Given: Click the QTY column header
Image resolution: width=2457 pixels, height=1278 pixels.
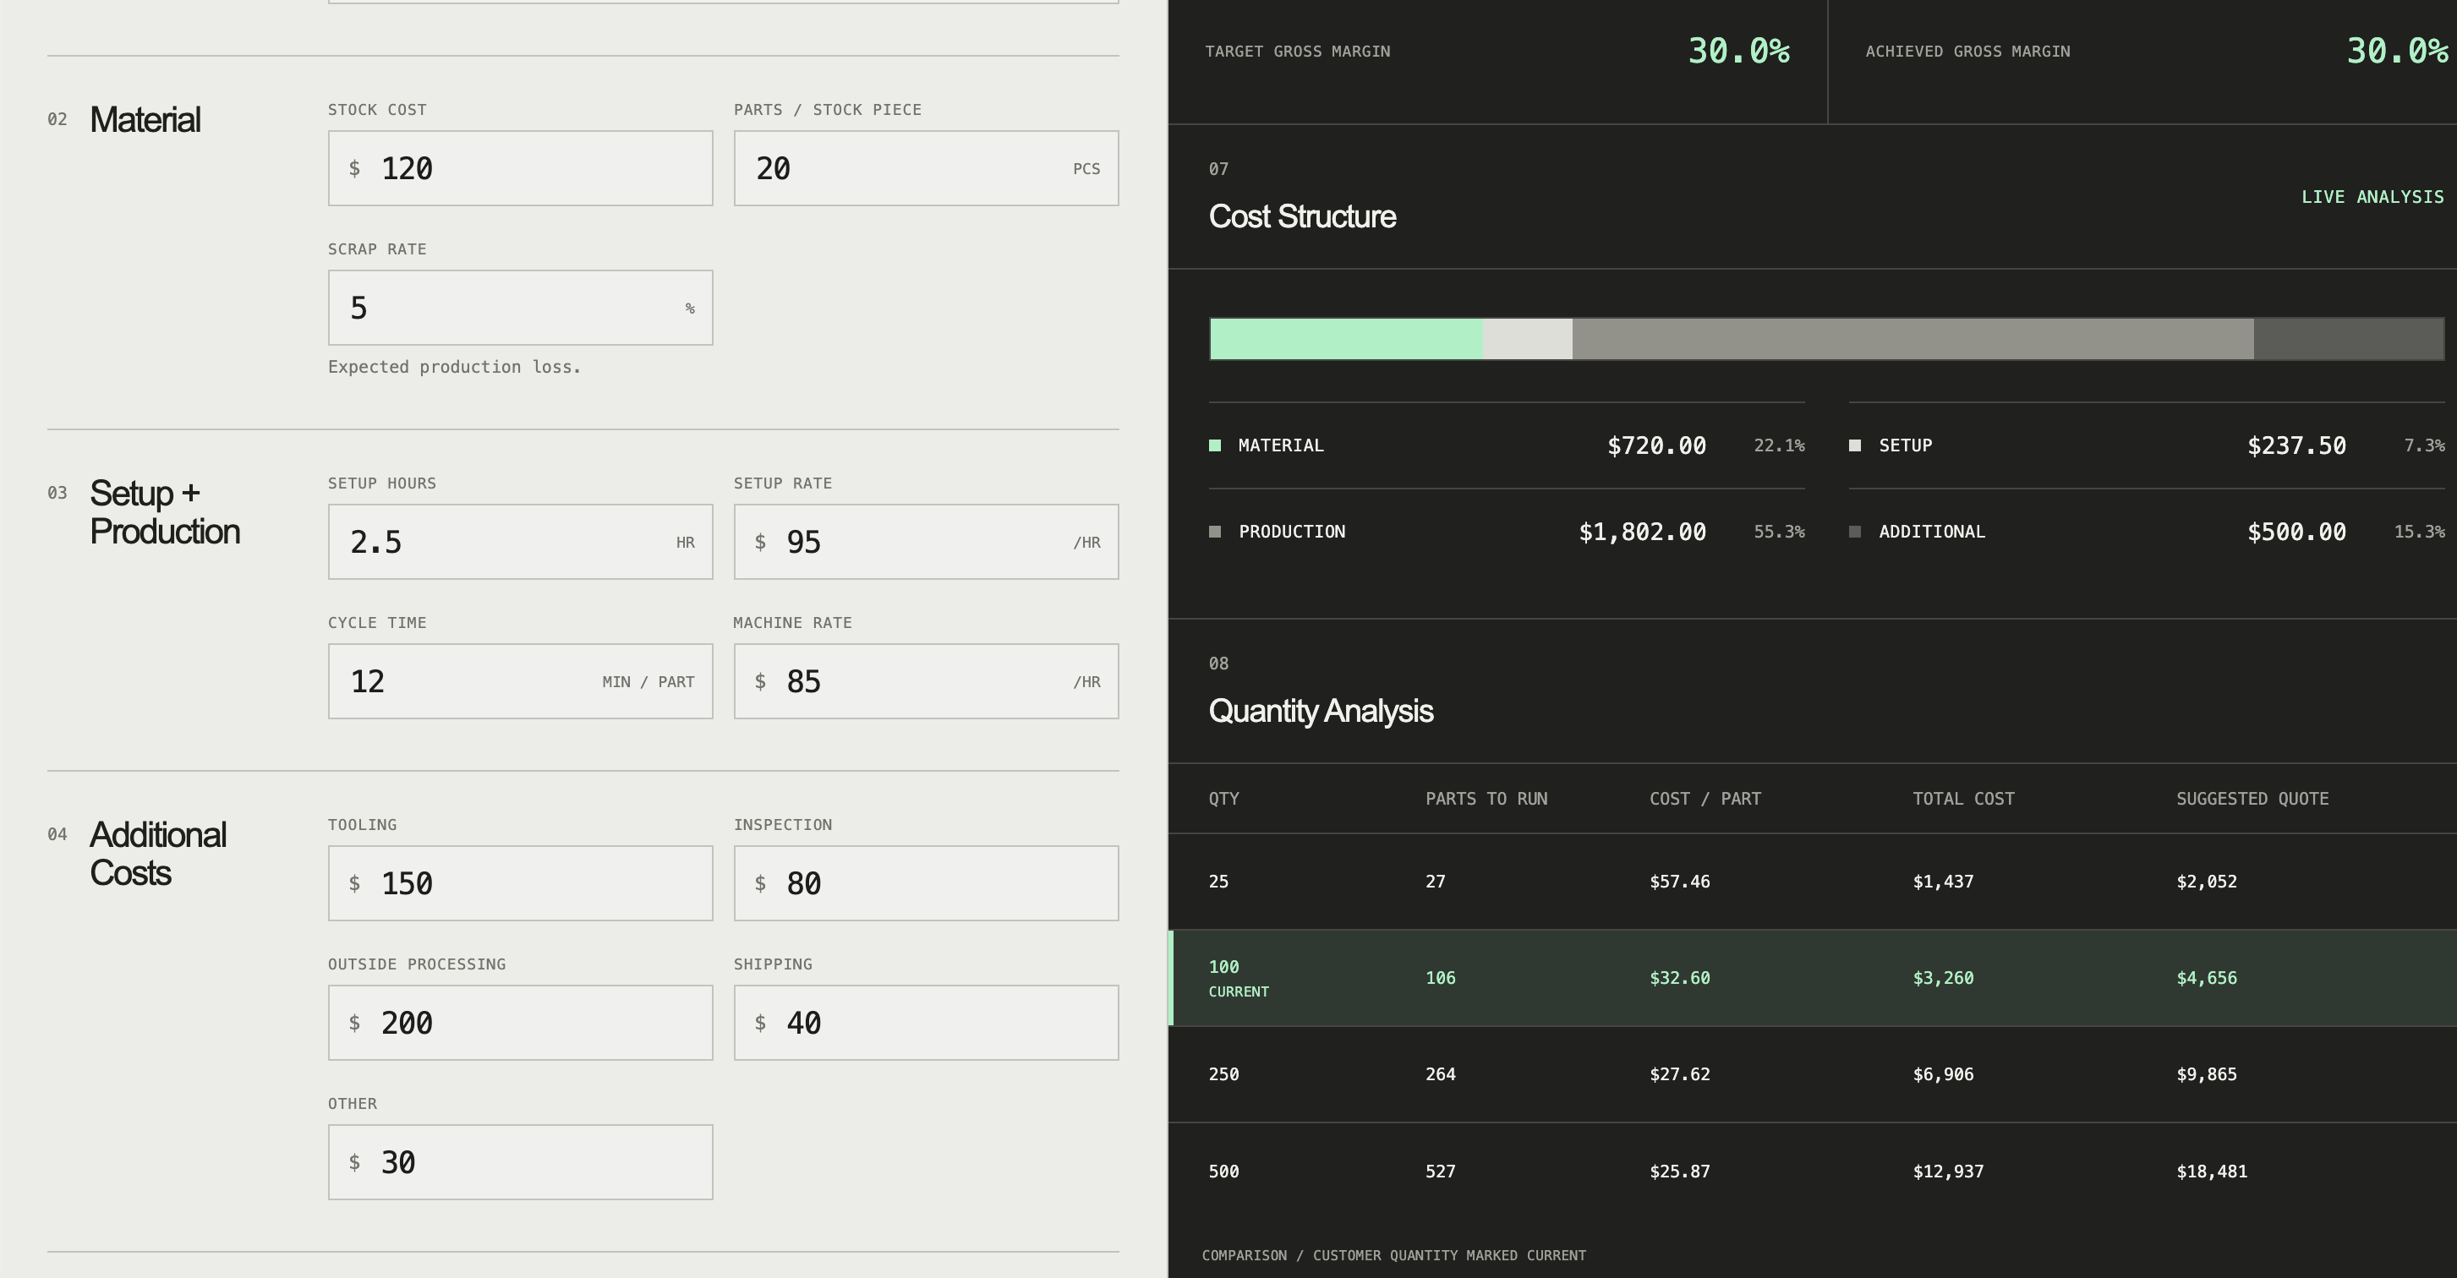Looking at the screenshot, I should (1223, 798).
